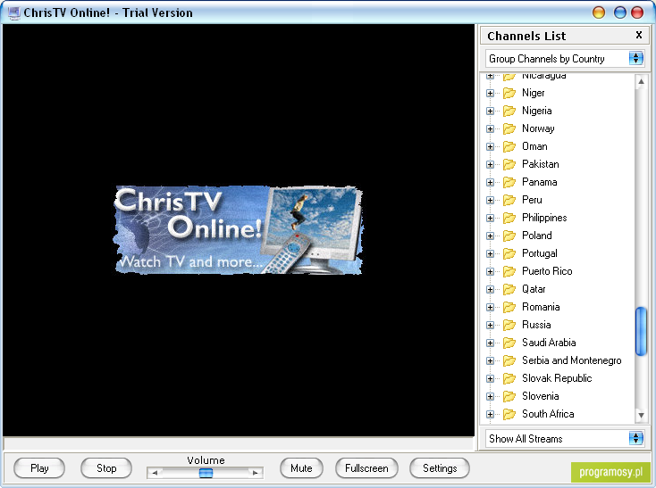This screenshot has height=488, width=656.
Task: Open the Group Channels by Country dropdown
Action: click(x=636, y=59)
